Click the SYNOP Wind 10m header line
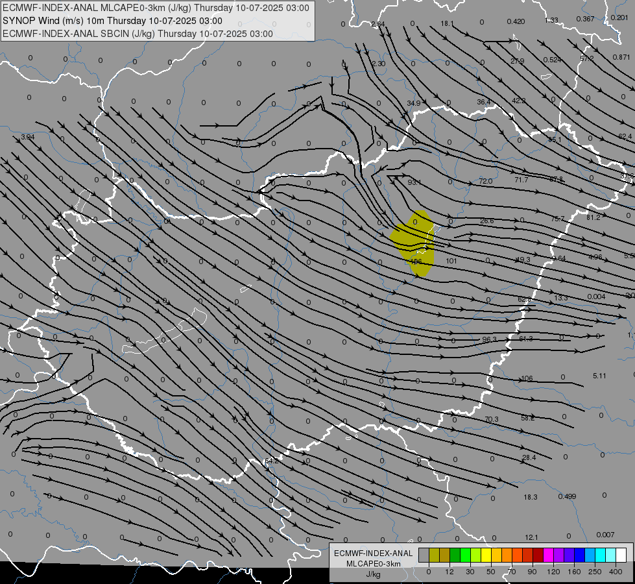Screen dimensions: 635x584 coord(112,21)
